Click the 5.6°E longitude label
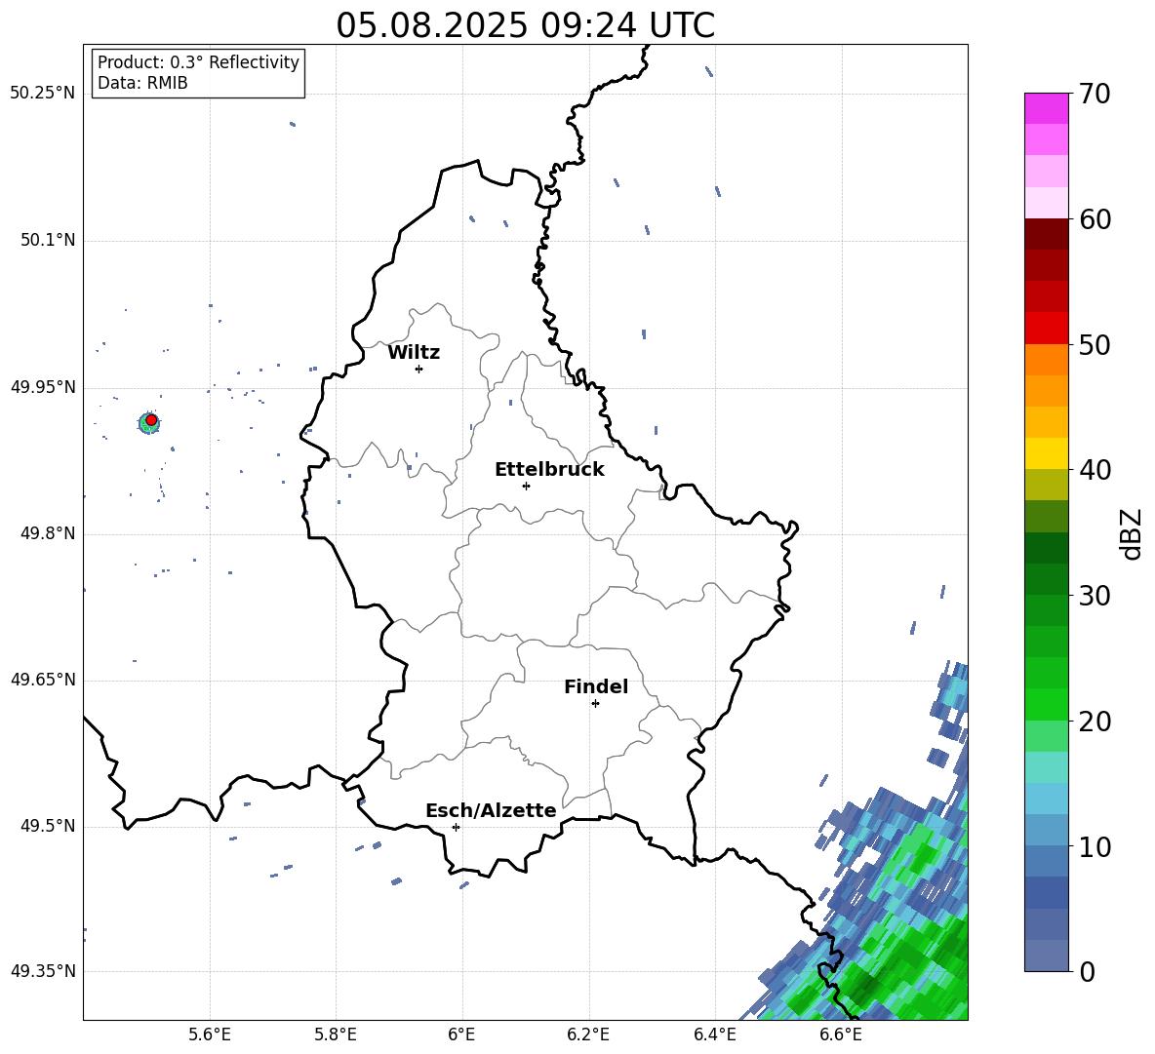The height and width of the screenshot is (1054, 1155). pyautogui.click(x=210, y=1034)
